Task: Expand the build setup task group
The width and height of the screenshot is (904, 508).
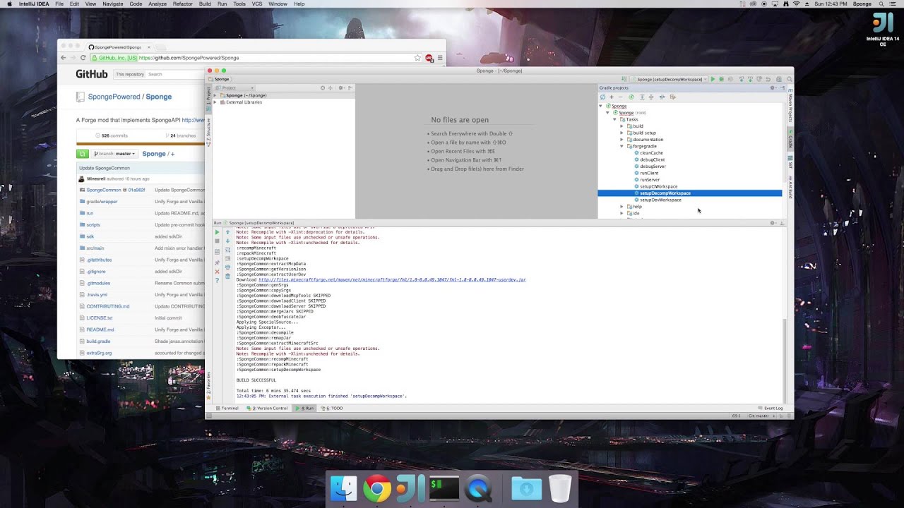Action: (x=621, y=133)
